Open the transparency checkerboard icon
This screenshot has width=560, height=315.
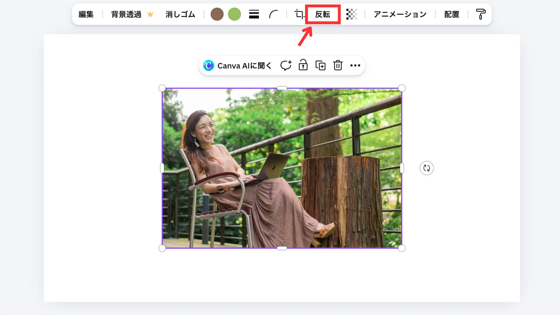[x=351, y=14]
